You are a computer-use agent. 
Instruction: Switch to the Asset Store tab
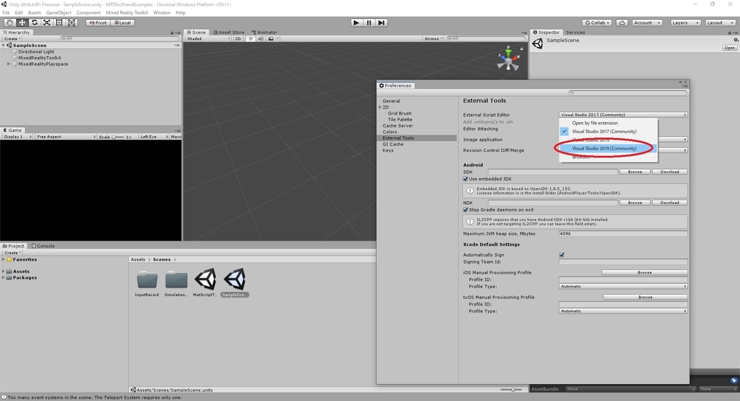[228, 32]
